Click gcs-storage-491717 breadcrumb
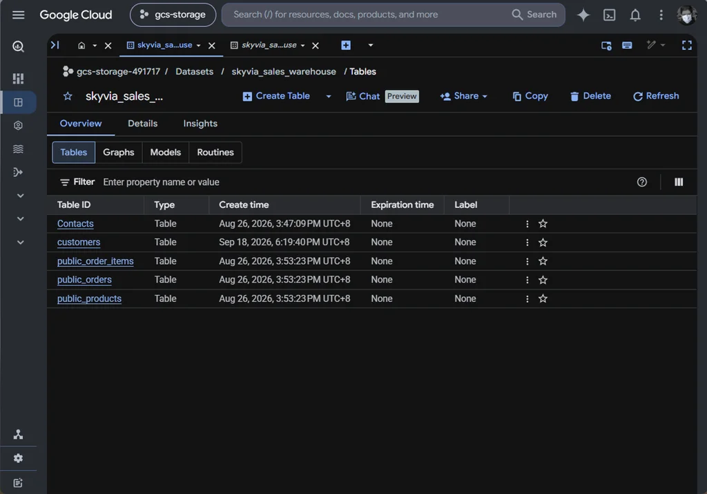Screen dimensions: 707x494 [118, 72]
